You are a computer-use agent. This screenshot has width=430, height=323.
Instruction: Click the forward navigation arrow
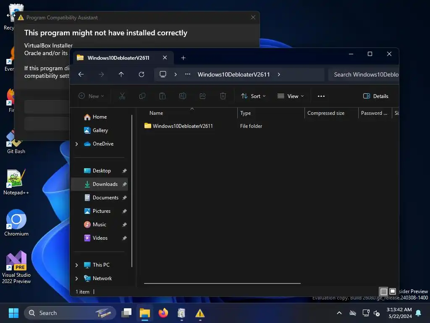(x=101, y=74)
